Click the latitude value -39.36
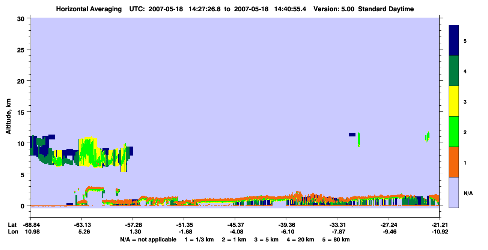This screenshot has width=488, height=250. (x=286, y=225)
